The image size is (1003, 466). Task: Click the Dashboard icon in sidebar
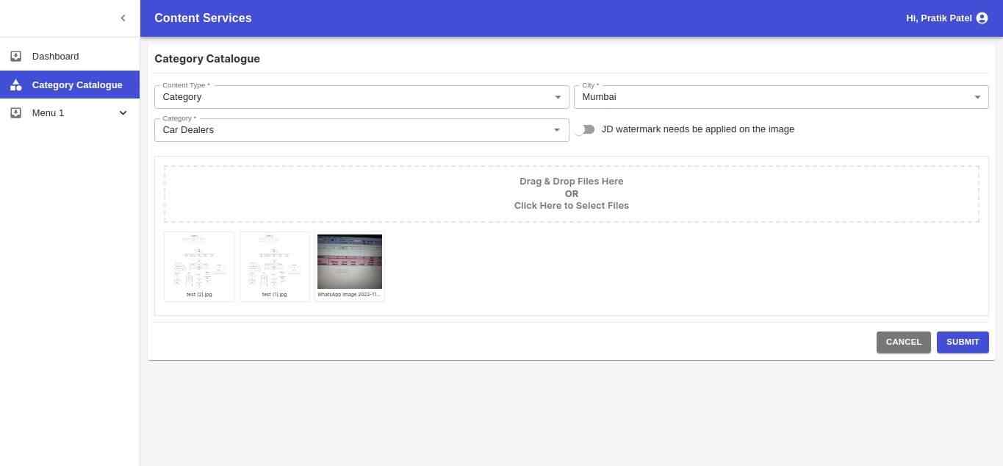pos(15,57)
